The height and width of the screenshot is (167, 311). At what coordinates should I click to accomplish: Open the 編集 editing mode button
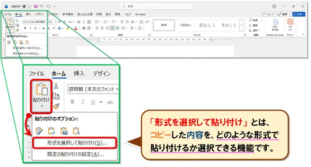(284, 14)
